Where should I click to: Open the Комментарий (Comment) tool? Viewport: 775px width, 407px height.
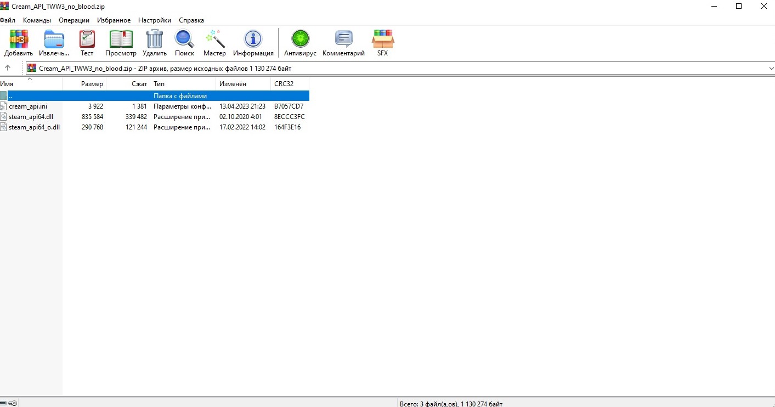(343, 43)
